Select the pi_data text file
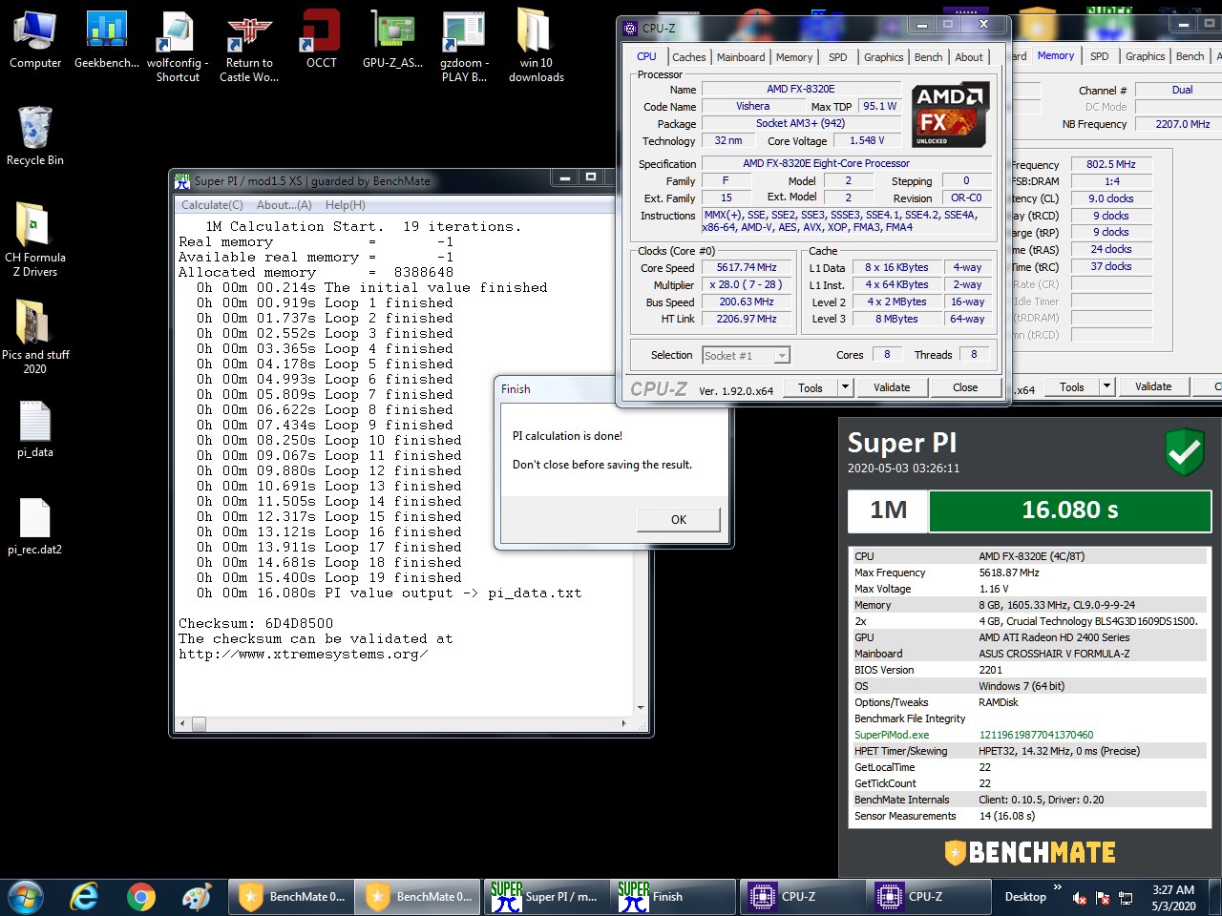1222x916 pixels. pos(35,429)
